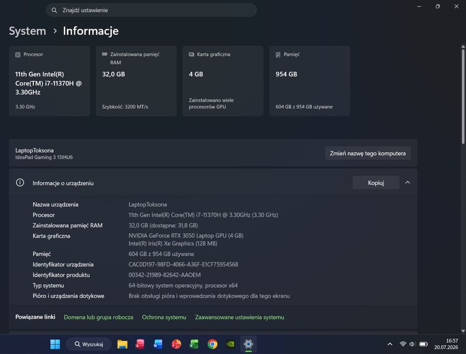The width and height of the screenshot is (466, 354).
Task: Click the info icon beside Informacje o urządzeniu
Action: (x=20, y=183)
